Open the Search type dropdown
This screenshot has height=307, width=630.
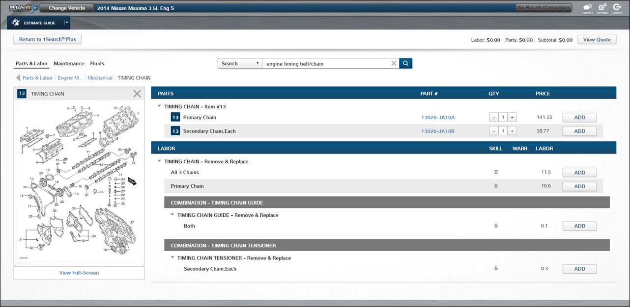[x=240, y=63]
